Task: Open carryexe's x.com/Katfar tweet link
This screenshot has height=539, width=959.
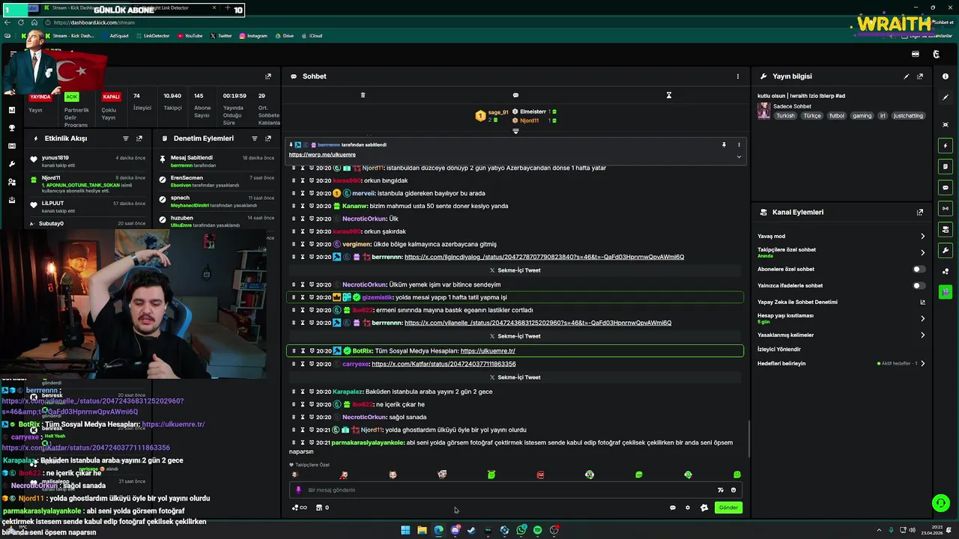Action: coord(444,364)
